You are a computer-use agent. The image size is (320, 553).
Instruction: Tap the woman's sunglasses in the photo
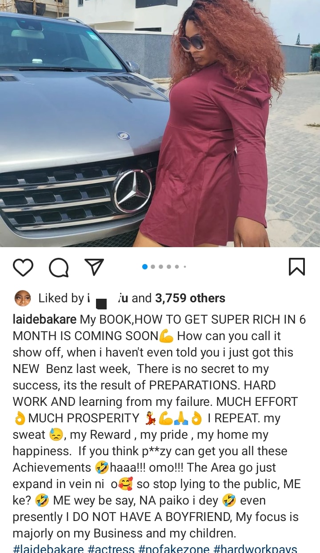pyautogui.click(x=192, y=43)
